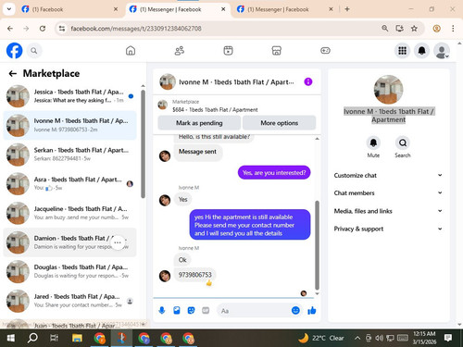Open Windows notification center
The height and width of the screenshot is (347, 463).
pos(448,338)
